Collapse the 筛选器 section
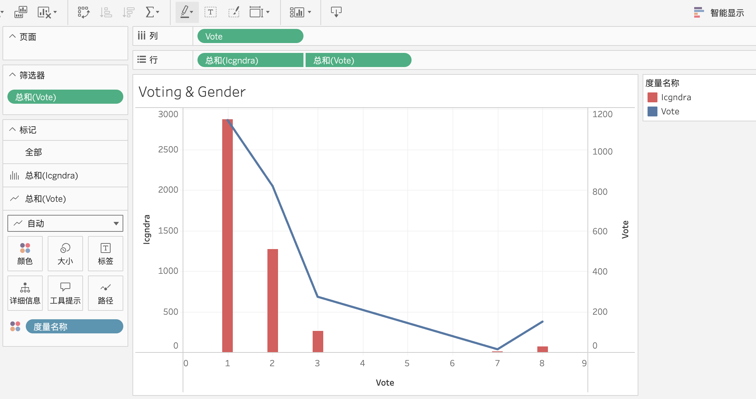 [12, 75]
